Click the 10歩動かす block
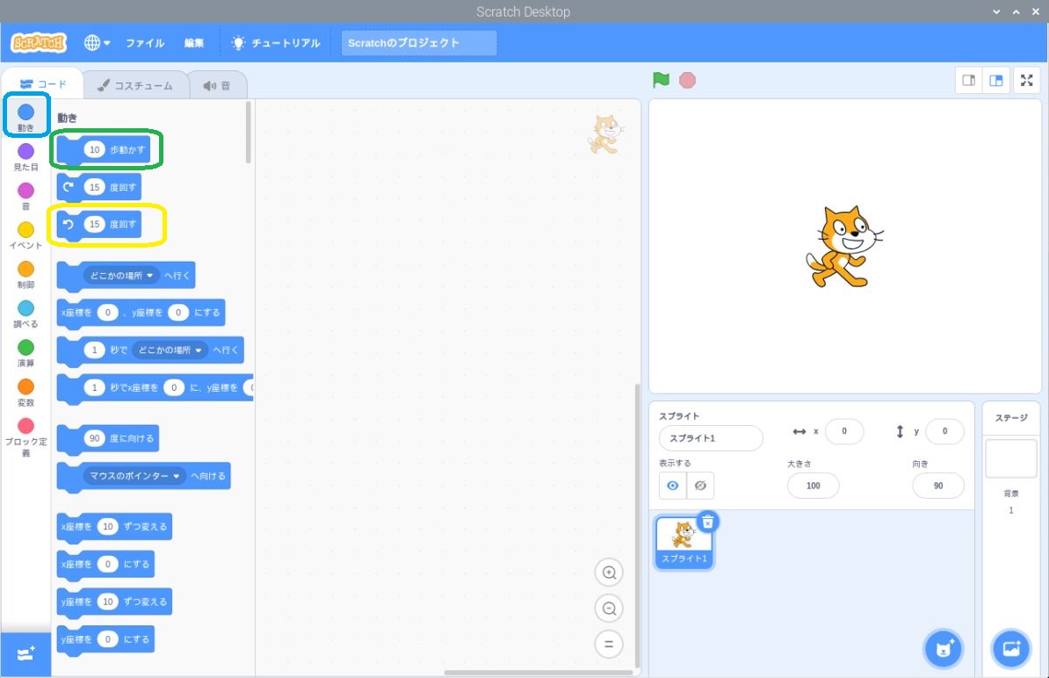1049x678 pixels. click(104, 150)
